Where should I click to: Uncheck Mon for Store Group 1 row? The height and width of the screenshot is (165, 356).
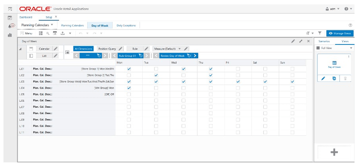[x=129, y=69]
